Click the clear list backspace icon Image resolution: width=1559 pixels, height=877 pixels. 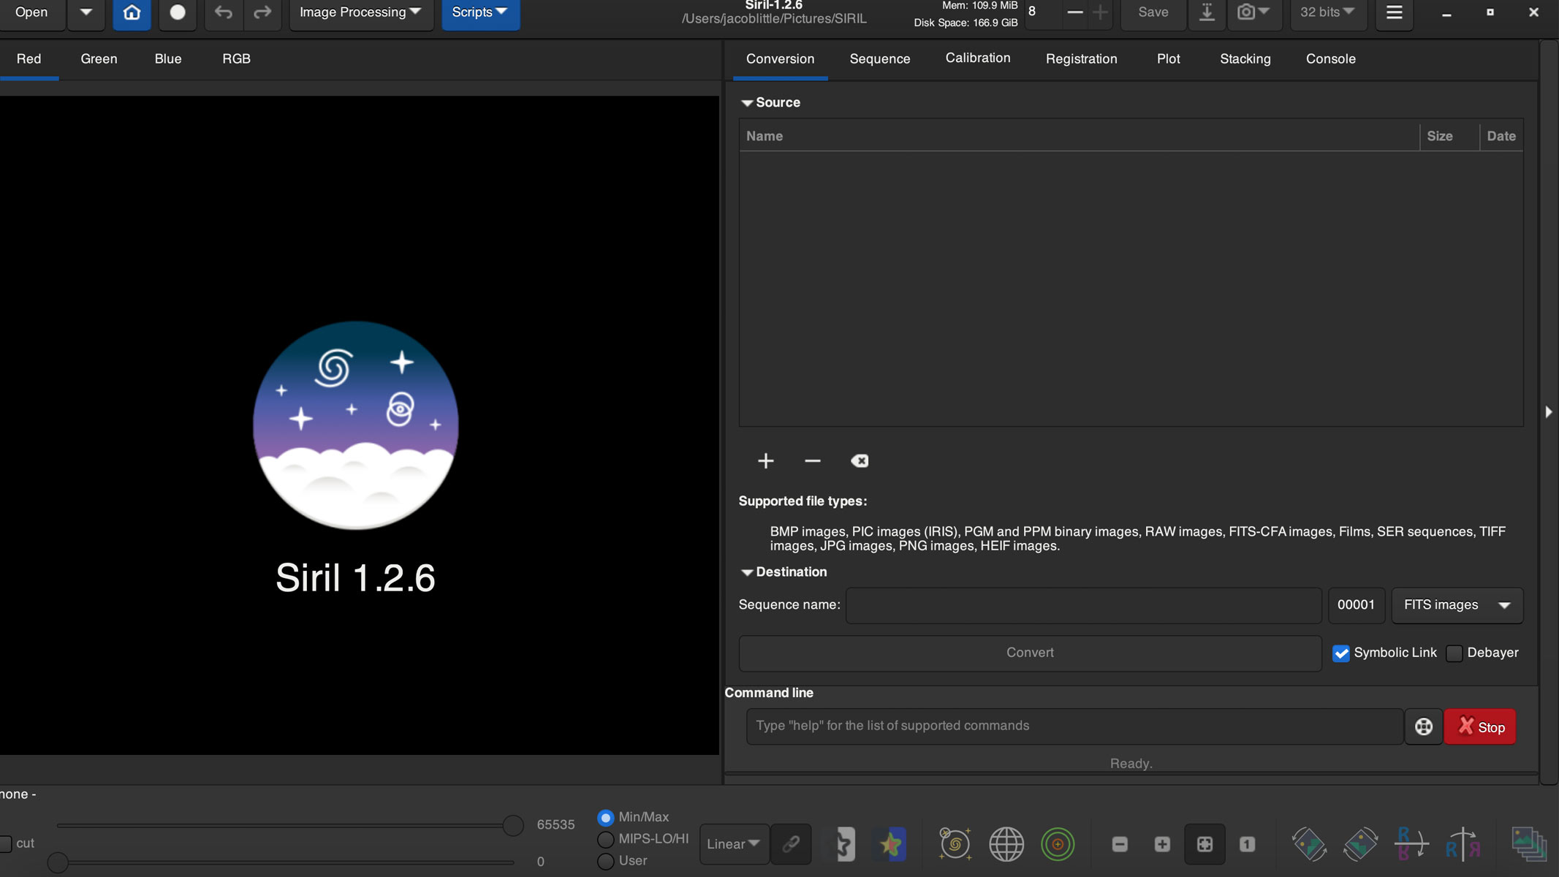860,460
